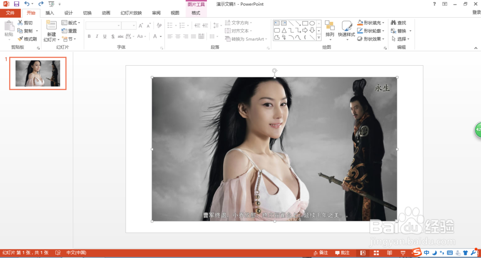Click Find (查找) button

[x=398, y=23]
